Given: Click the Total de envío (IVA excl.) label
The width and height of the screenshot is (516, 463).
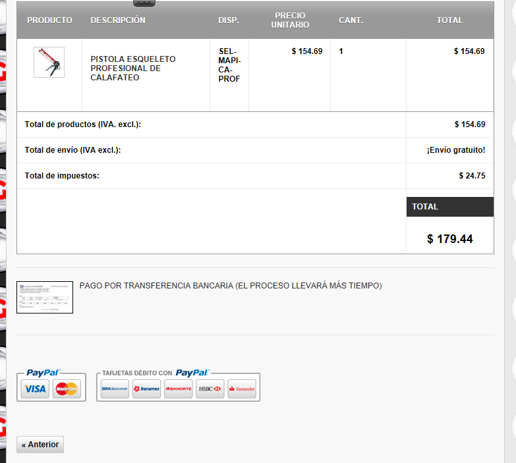Looking at the screenshot, I should 72,150.
